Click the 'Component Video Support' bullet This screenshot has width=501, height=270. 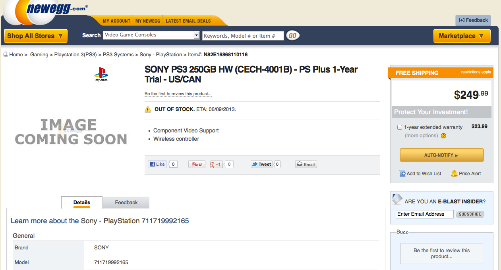(x=186, y=130)
